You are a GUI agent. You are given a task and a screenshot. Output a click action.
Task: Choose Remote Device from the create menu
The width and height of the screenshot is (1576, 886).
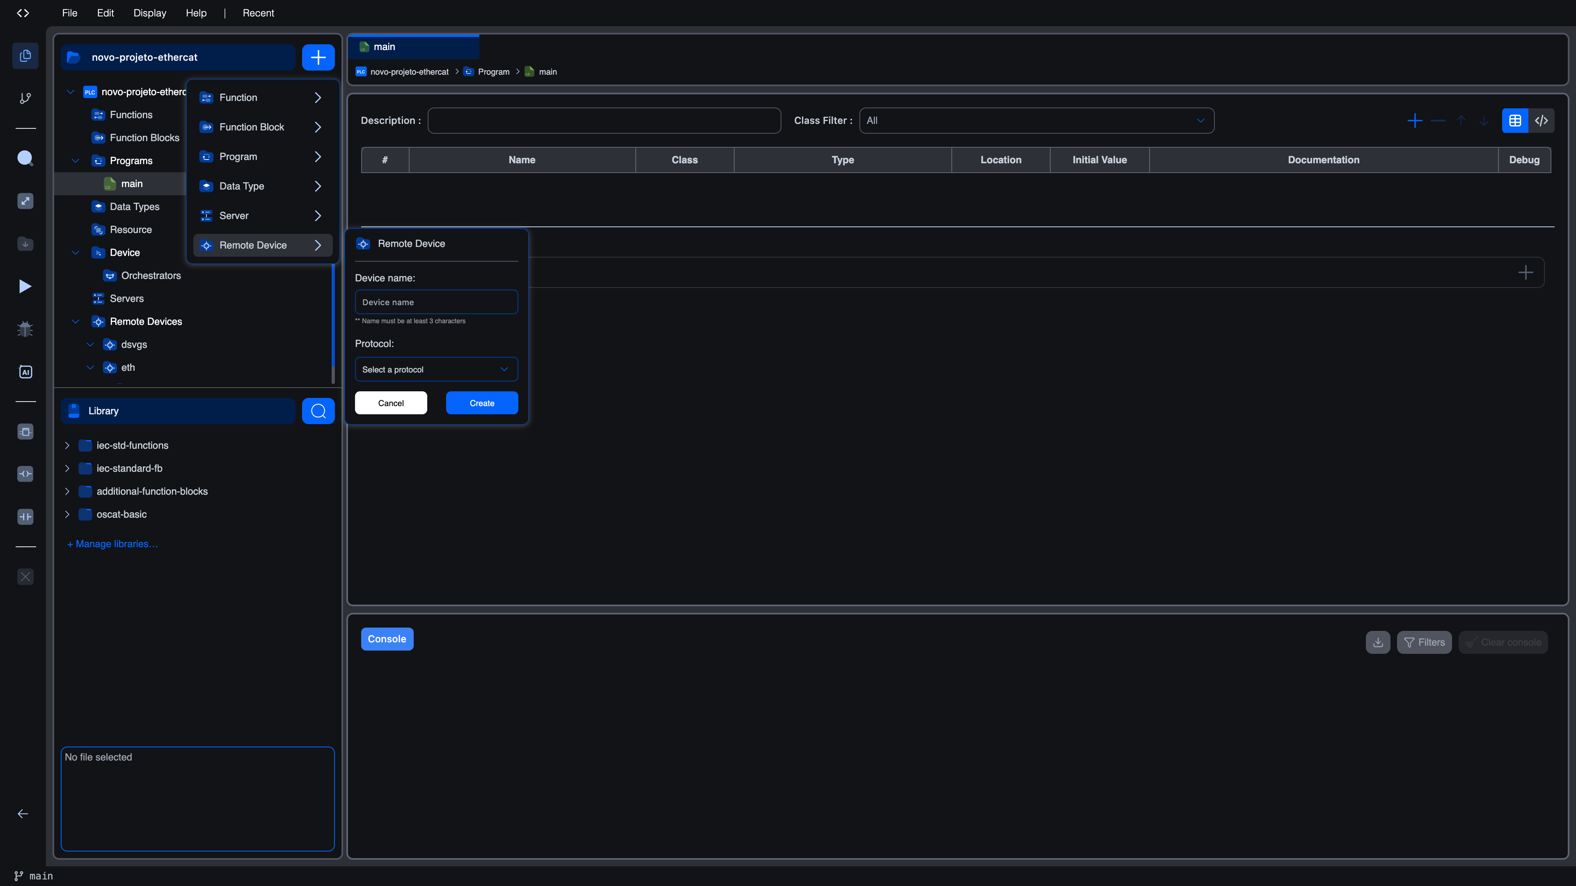[x=263, y=245]
